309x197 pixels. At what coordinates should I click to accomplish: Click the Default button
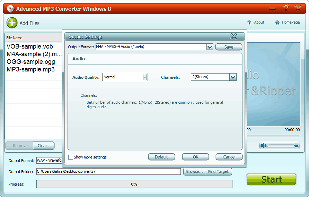click(161, 157)
